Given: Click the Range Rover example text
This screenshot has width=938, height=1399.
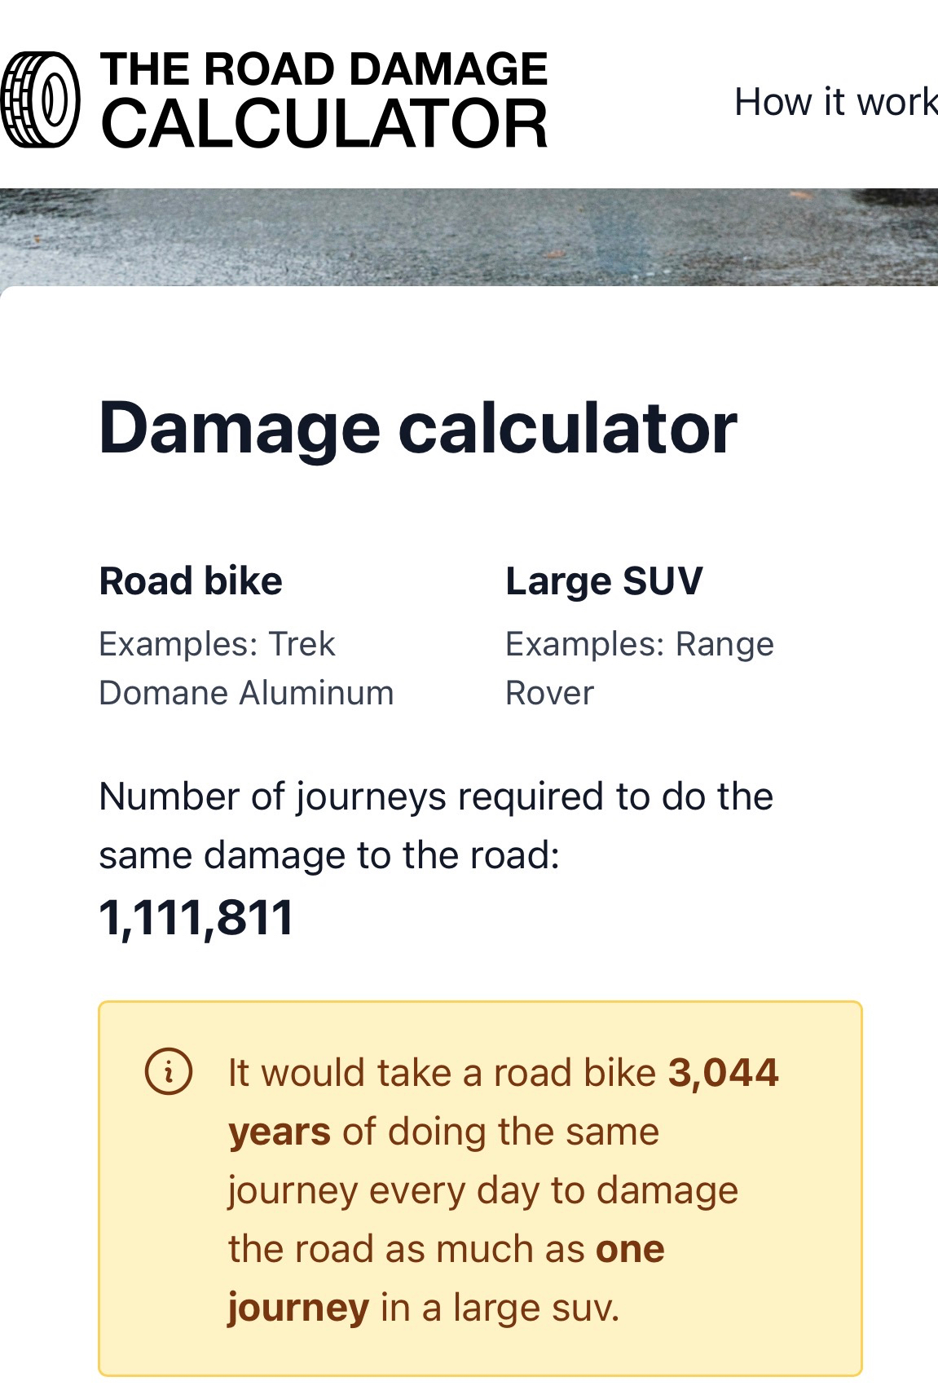Looking at the screenshot, I should pos(639,669).
